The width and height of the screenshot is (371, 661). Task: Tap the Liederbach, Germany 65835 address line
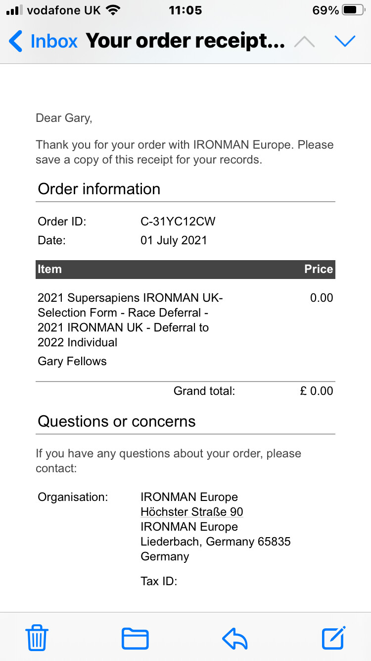(216, 542)
